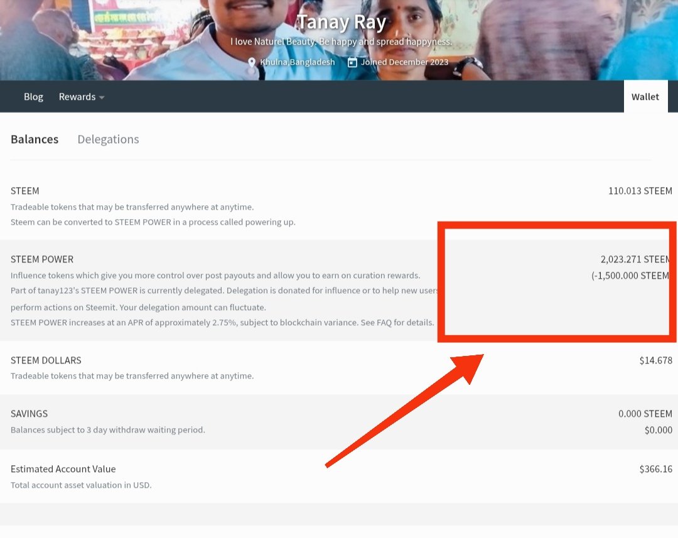
Task: Click the Total account asset valuation text
Action: tap(81, 485)
